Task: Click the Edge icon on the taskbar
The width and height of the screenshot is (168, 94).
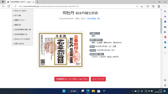Action: click(88, 91)
